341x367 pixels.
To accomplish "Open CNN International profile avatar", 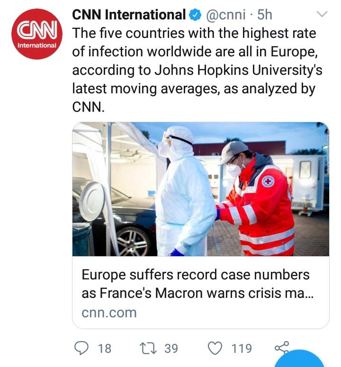I will (x=37, y=34).
